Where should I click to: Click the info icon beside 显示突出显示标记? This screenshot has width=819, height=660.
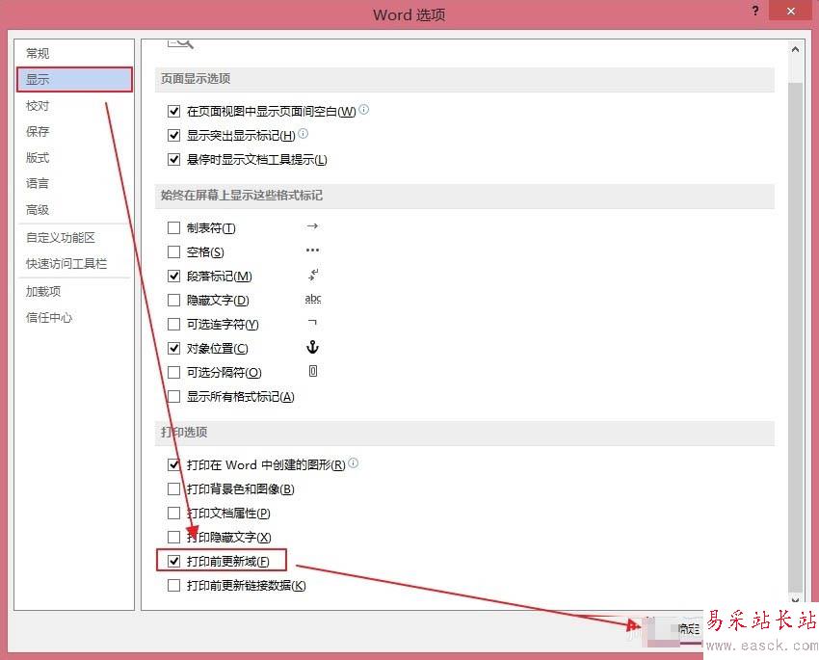303,134
